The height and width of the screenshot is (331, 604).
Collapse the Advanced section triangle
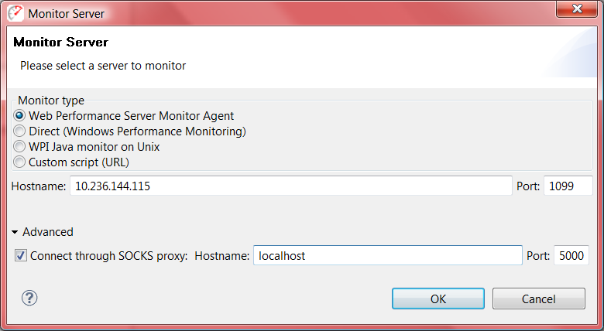click(x=15, y=232)
